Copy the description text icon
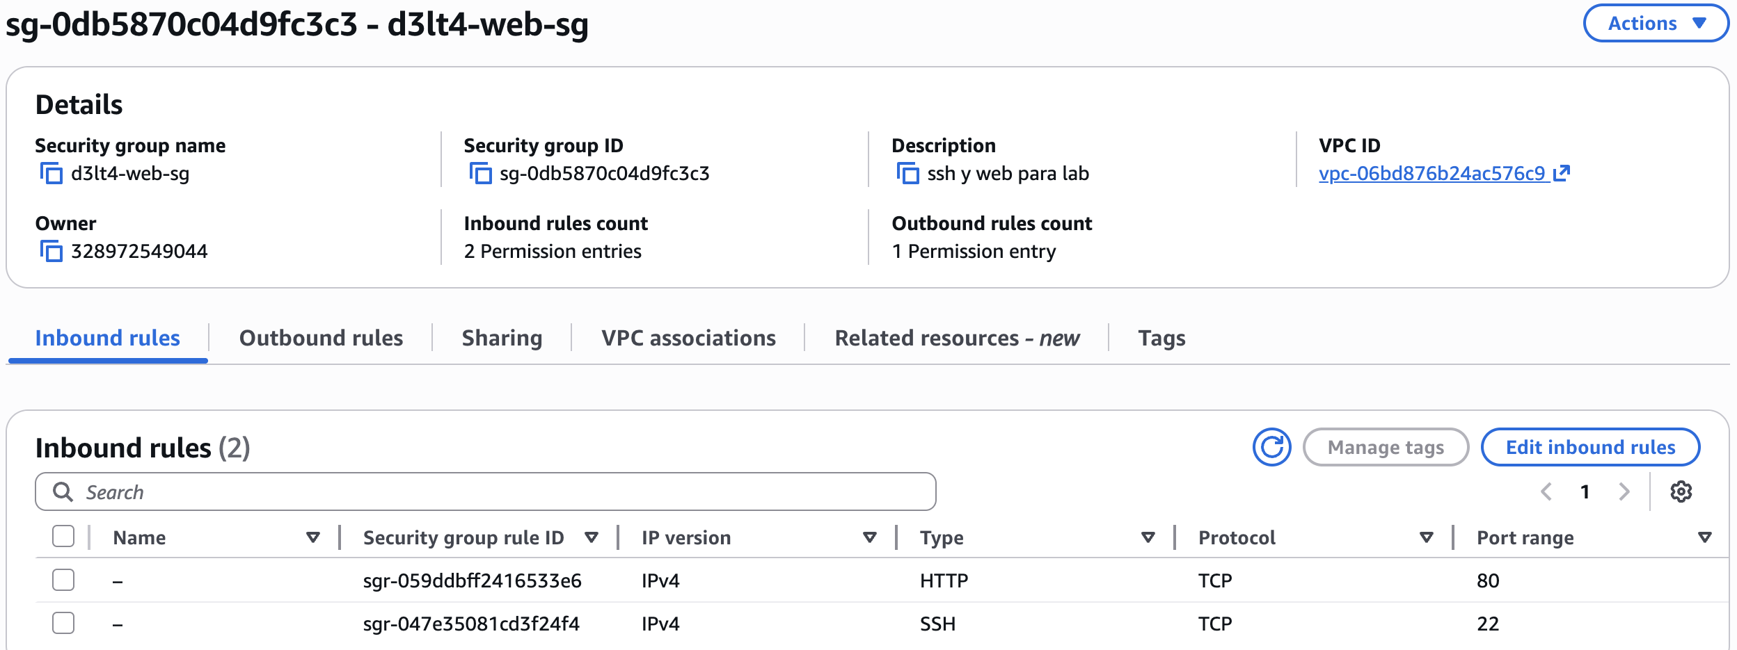 [x=907, y=173]
